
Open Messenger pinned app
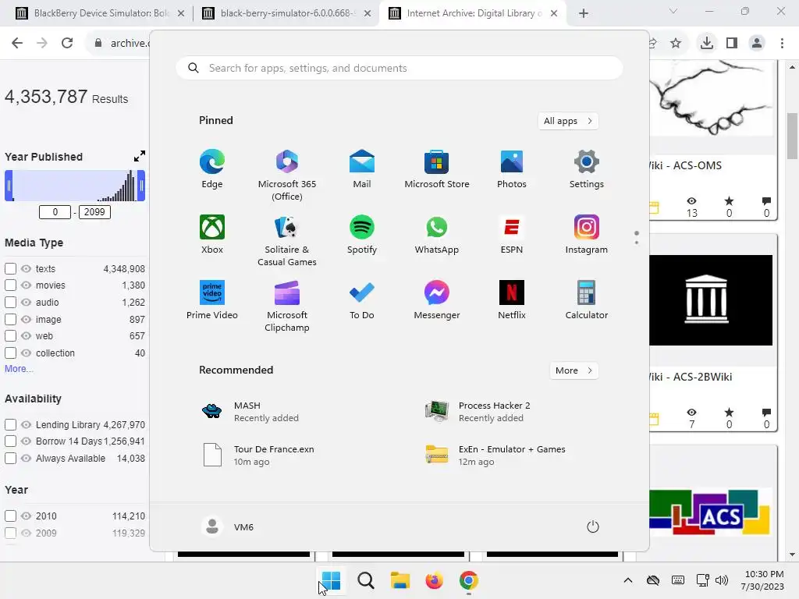437,300
